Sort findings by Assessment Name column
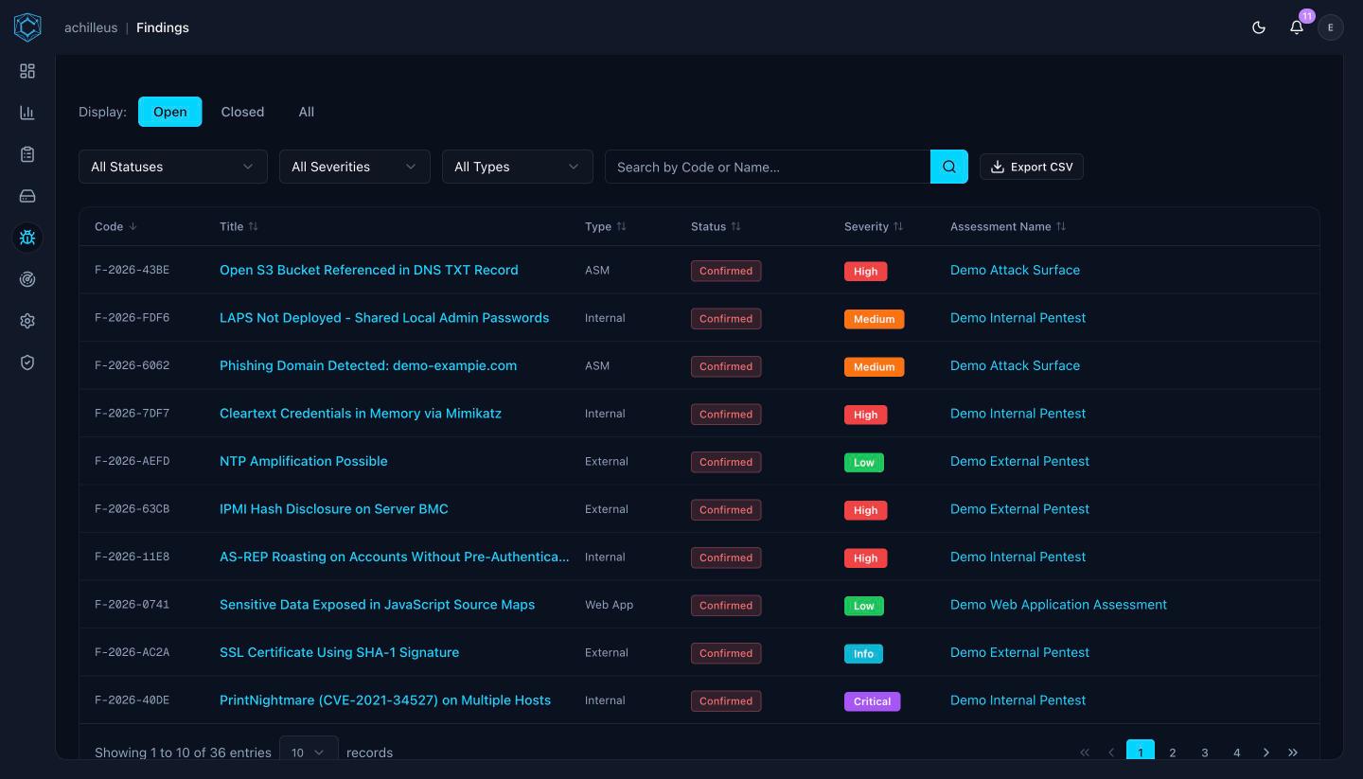 [x=1008, y=226]
